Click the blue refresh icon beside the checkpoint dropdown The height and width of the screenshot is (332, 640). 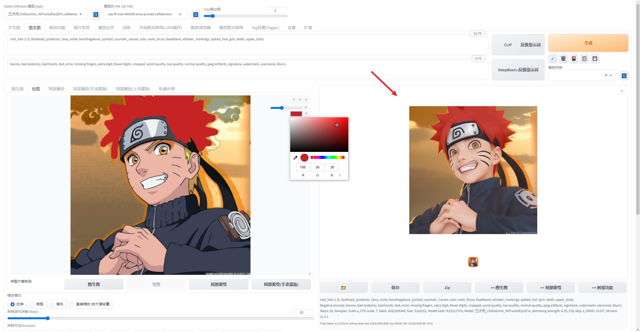click(96, 14)
